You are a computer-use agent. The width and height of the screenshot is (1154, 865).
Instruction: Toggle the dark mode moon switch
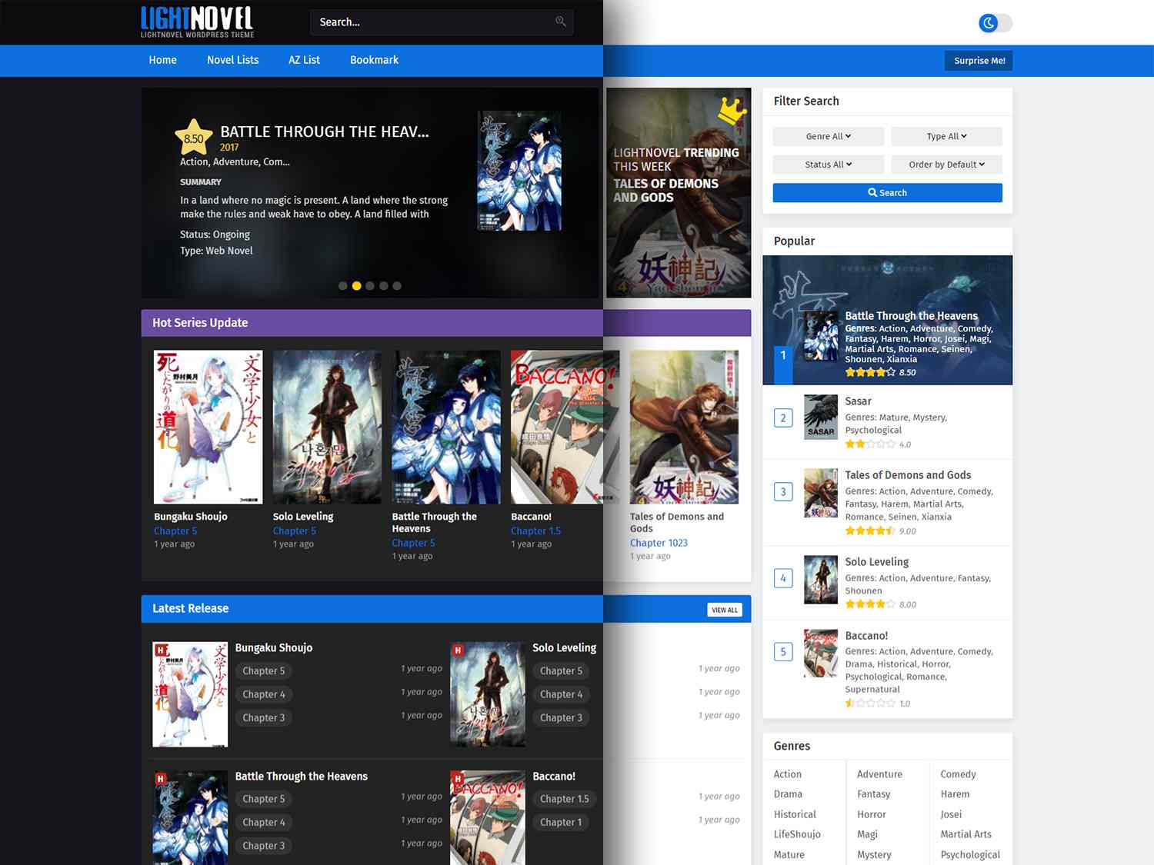[x=995, y=23]
